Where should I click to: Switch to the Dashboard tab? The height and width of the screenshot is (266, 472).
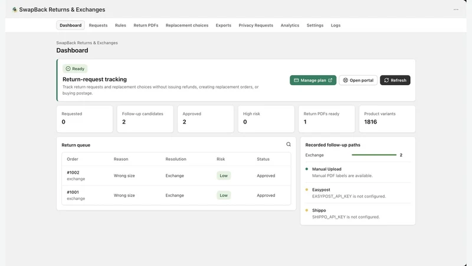[70, 25]
